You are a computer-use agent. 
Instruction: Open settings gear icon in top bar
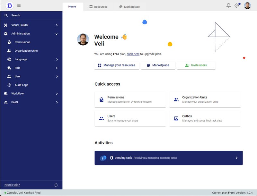point(237,5)
